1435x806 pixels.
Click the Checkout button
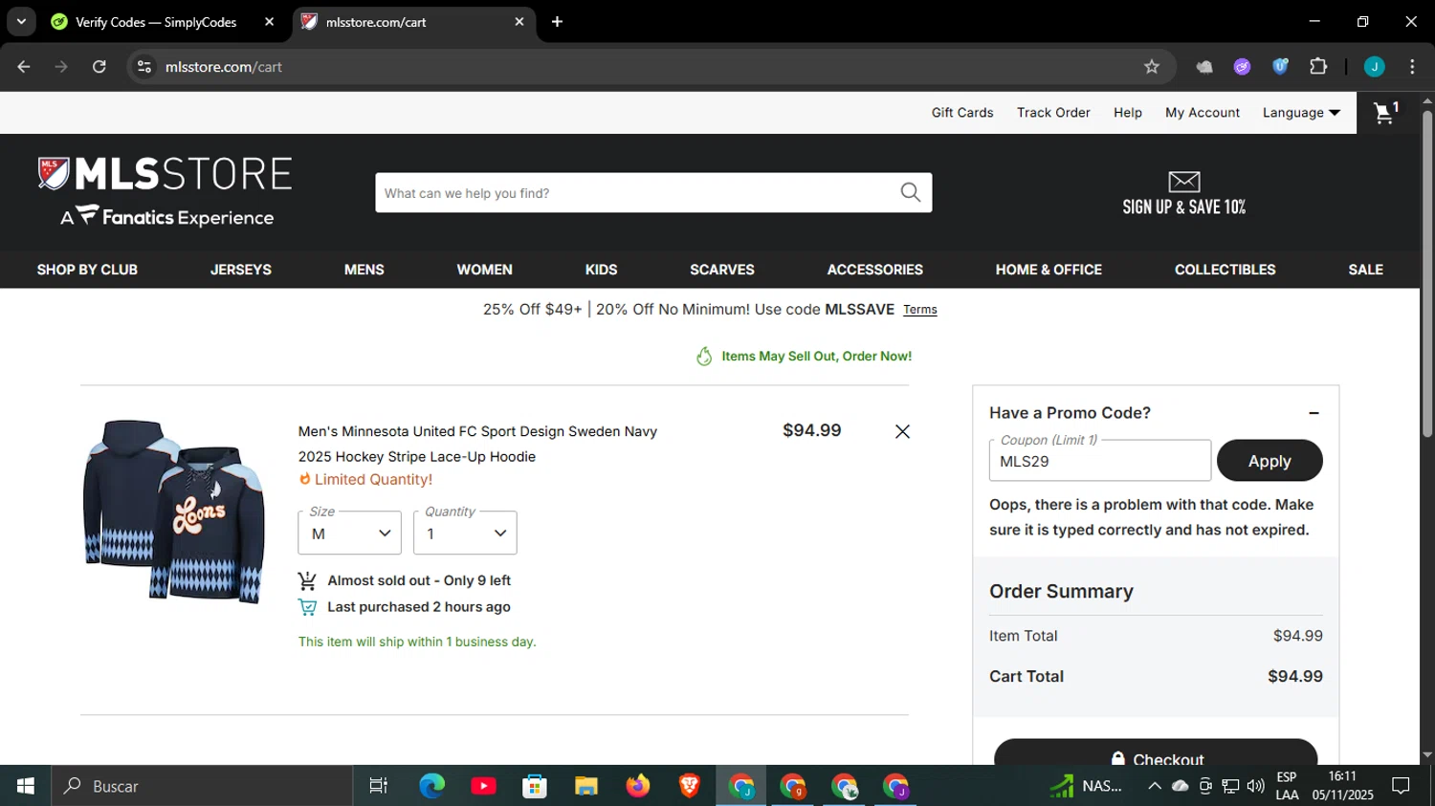pyautogui.click(x=1156, y=753)
